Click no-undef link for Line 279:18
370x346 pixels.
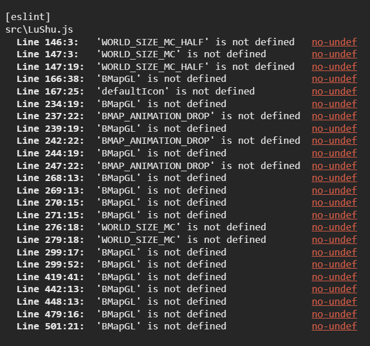point(334,240)
